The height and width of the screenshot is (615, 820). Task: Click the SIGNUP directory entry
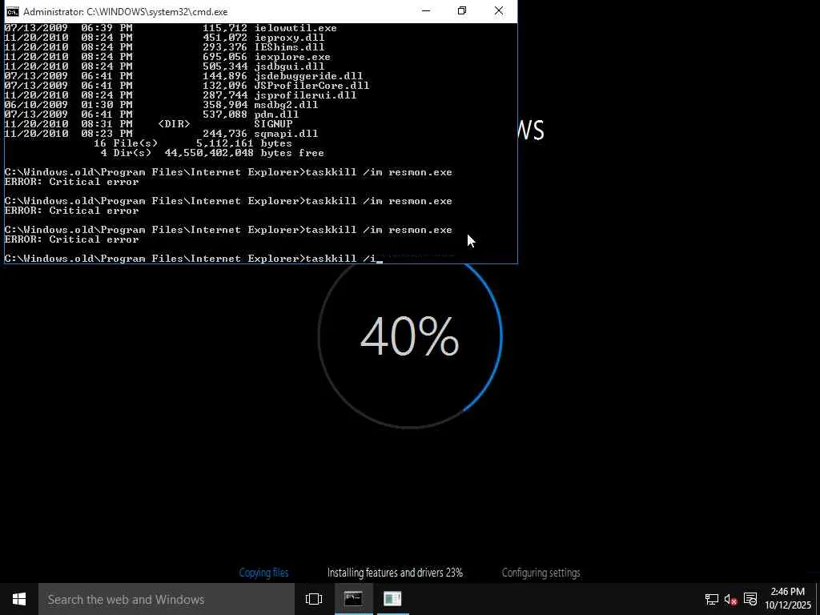pos(148,124)
